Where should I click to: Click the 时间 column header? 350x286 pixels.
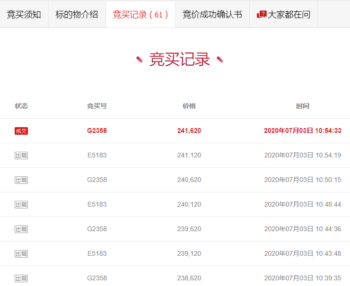303,106
